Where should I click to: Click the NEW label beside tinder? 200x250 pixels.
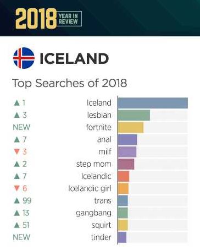click(21, 237)
